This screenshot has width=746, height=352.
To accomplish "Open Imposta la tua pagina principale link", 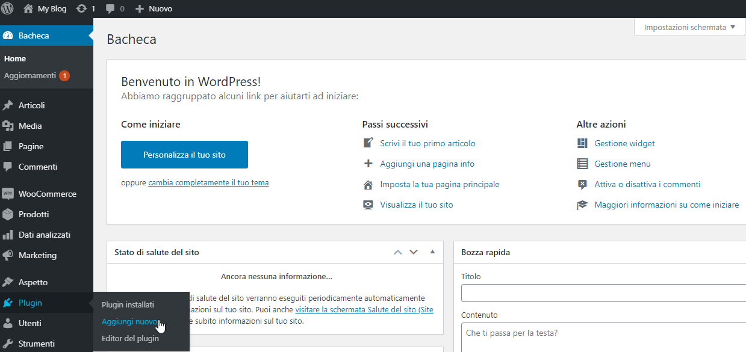I will [440, 184].
